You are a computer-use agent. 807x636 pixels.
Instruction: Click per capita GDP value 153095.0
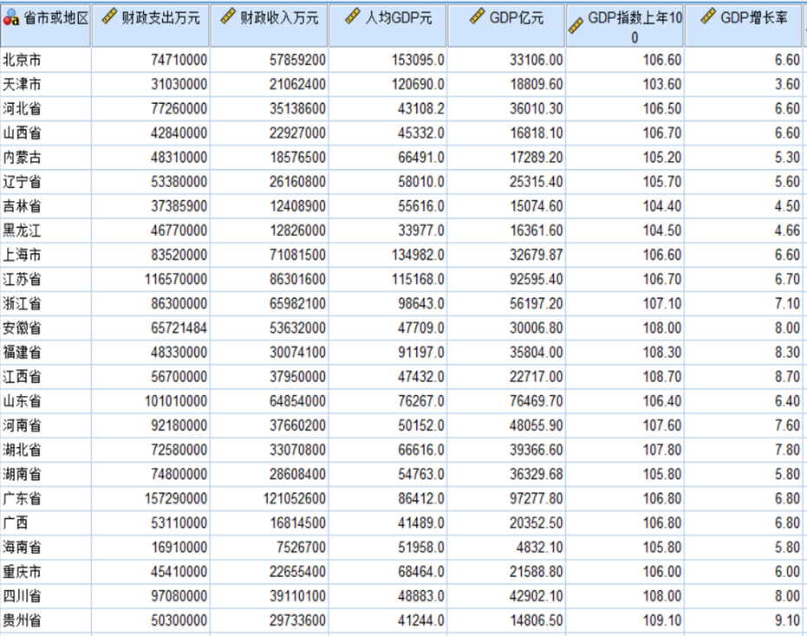click(418, 60)
